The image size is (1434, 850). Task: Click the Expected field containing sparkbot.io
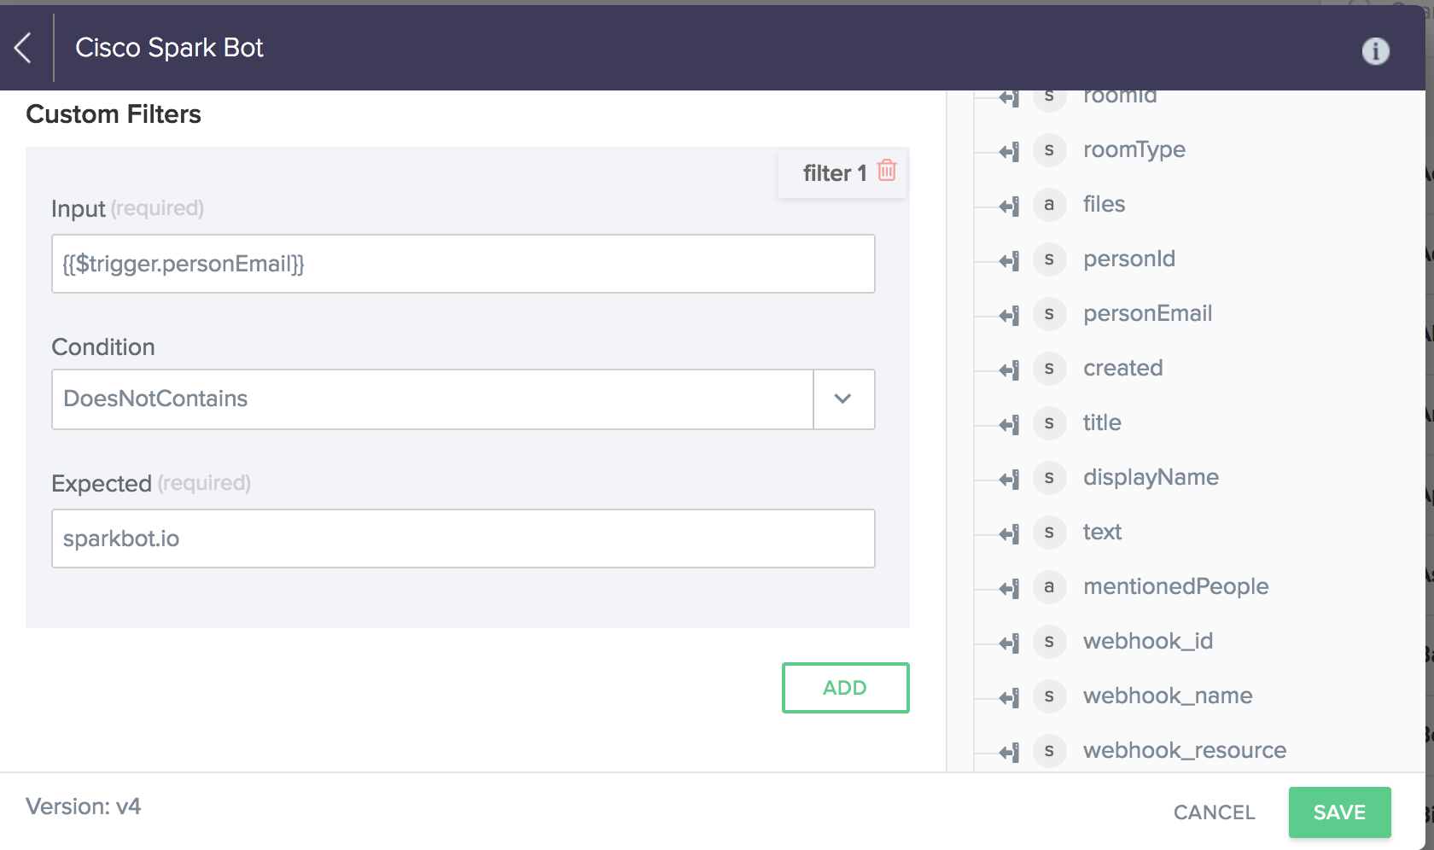pos(463,539)
